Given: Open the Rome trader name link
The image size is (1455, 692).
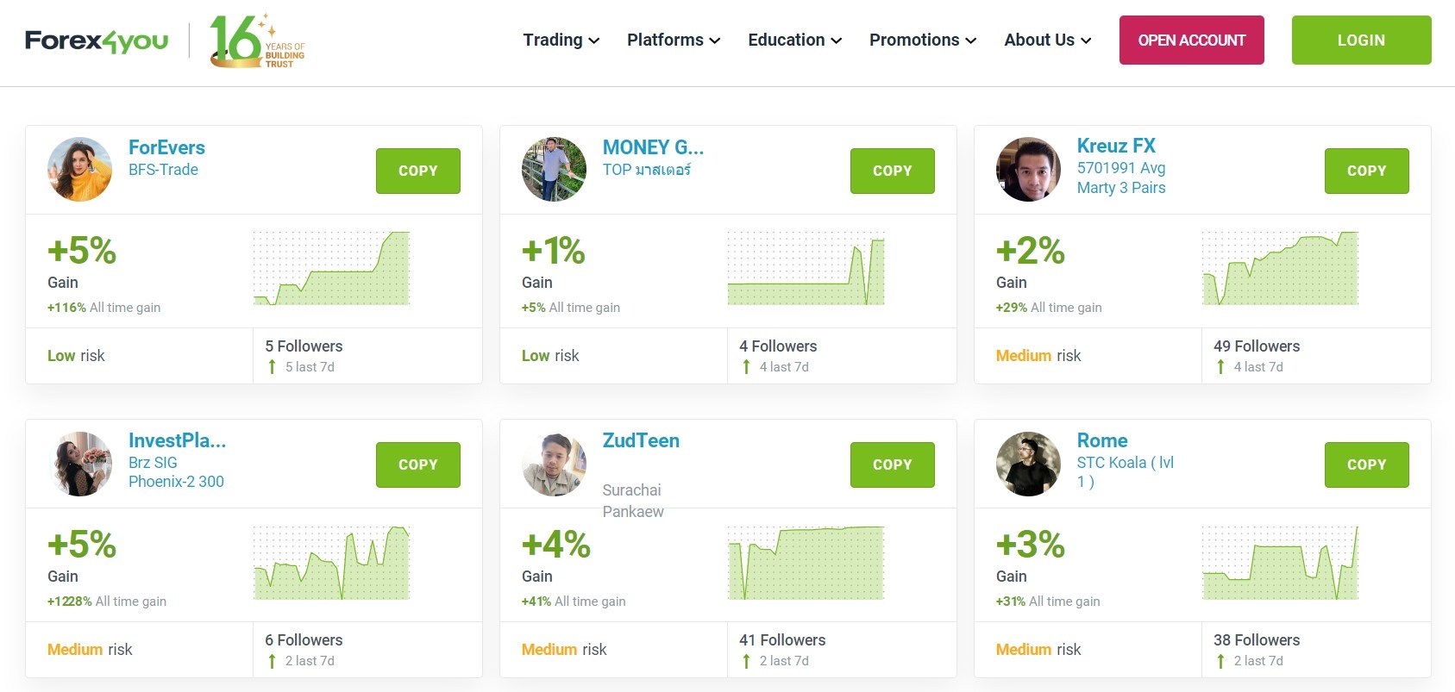Looking at the screenshot, I should 1101,440.
